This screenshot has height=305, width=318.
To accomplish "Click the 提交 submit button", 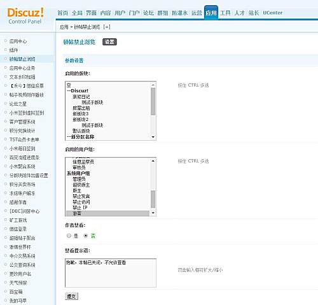I will click(x=71, y=296).
